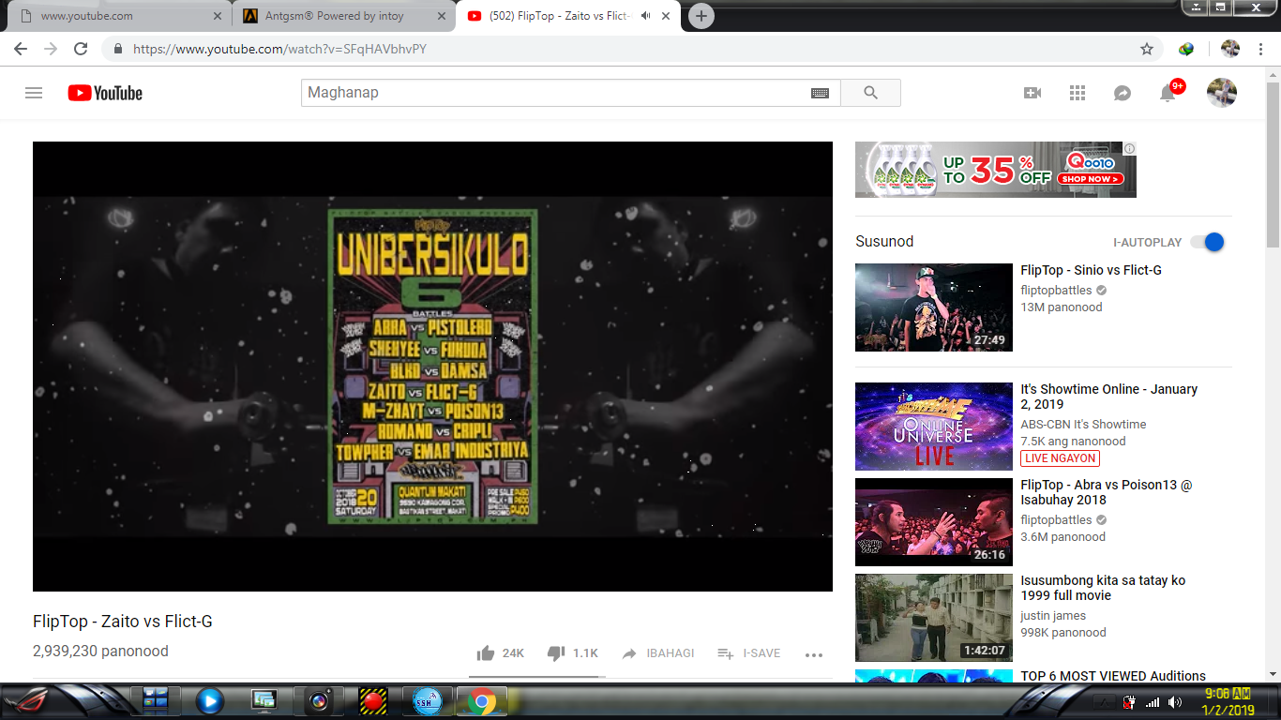Open the Abra vs Poison13 thumbnail
1281x720 pixels.
coord(934,522)
